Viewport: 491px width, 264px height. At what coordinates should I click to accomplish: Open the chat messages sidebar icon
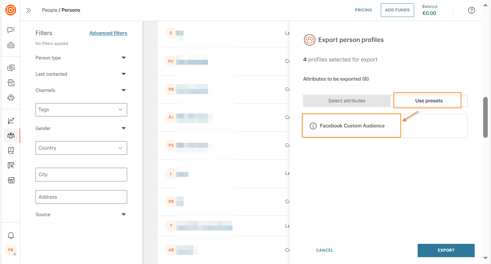pyautogui.click(x=11, y=30)
